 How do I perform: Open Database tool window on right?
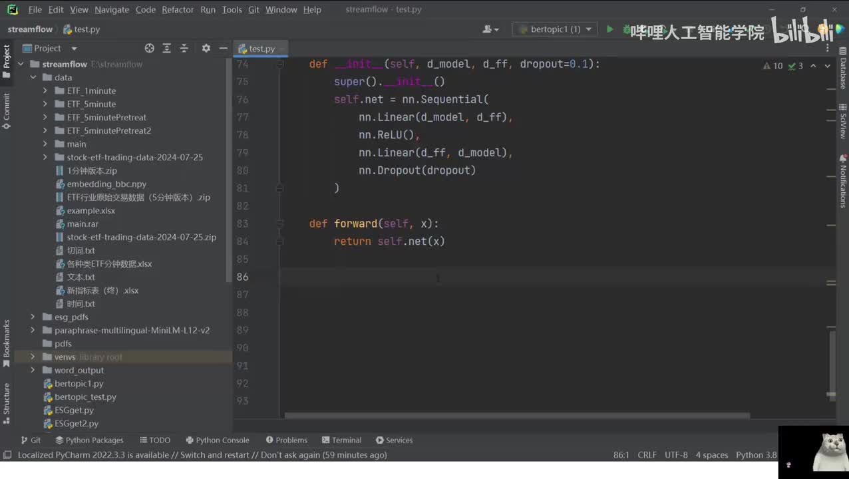coord(842,69)
